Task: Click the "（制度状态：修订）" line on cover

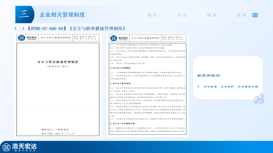Action: click(x=58, y=66)
